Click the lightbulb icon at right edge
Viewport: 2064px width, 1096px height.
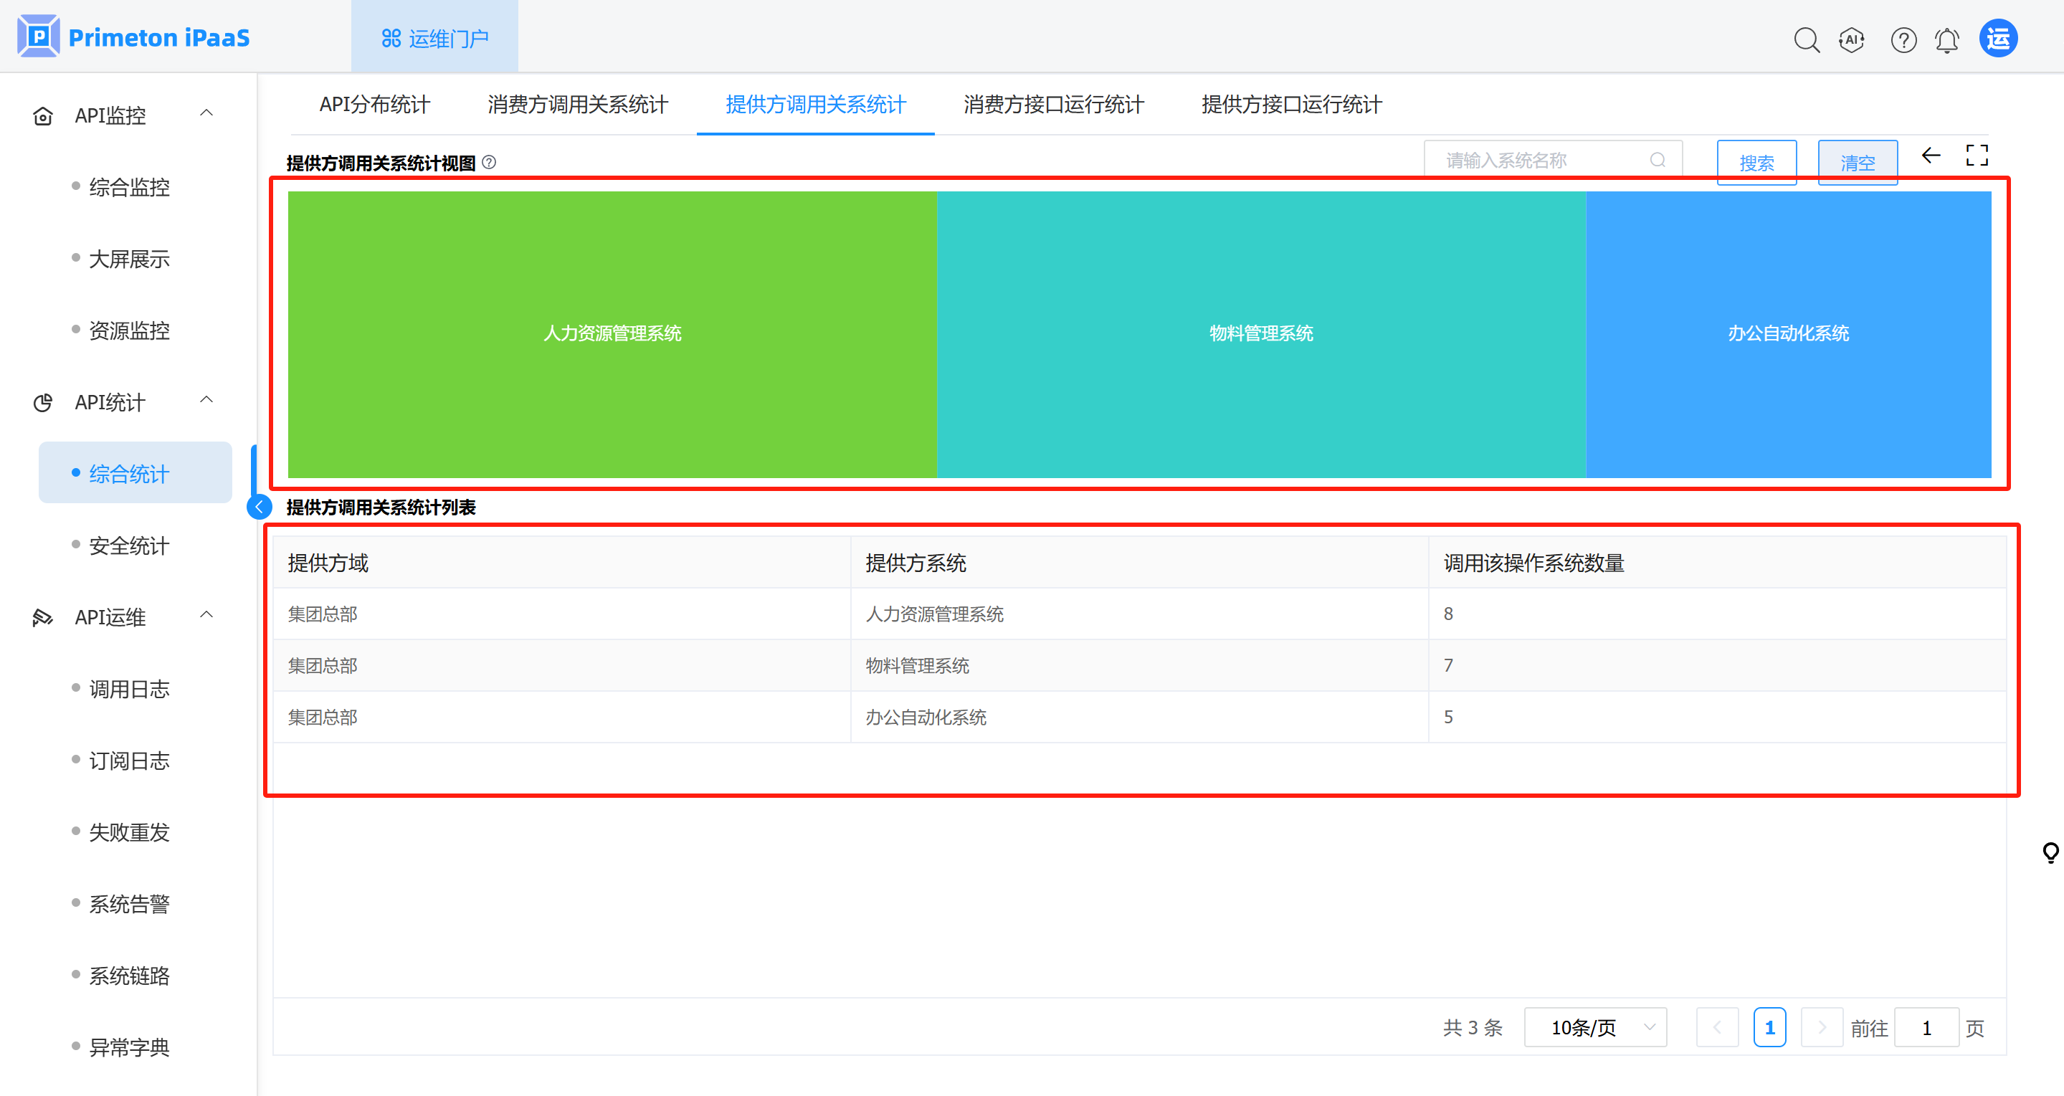pyautogui.click(x=2050, y=852)
